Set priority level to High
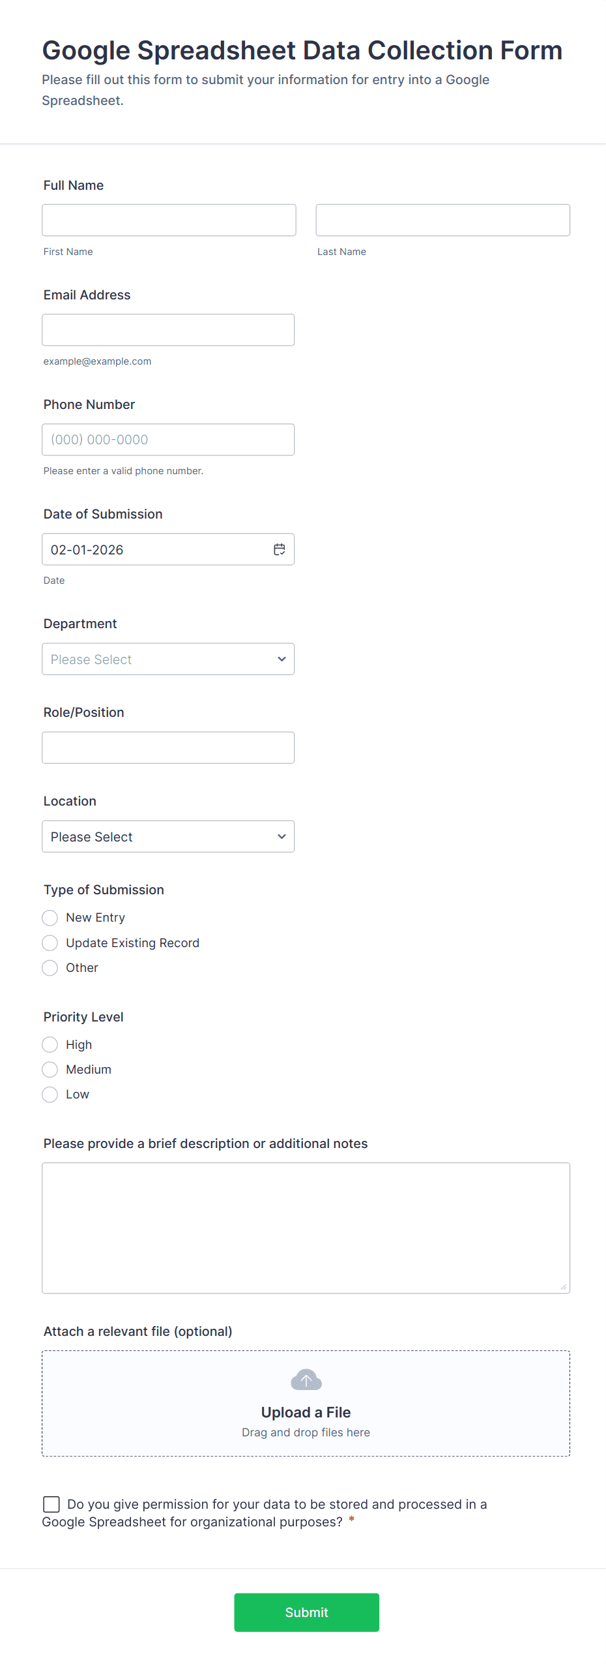Image resolution: width=606 pixels, height=1664 pixels. pos(50,1044)
